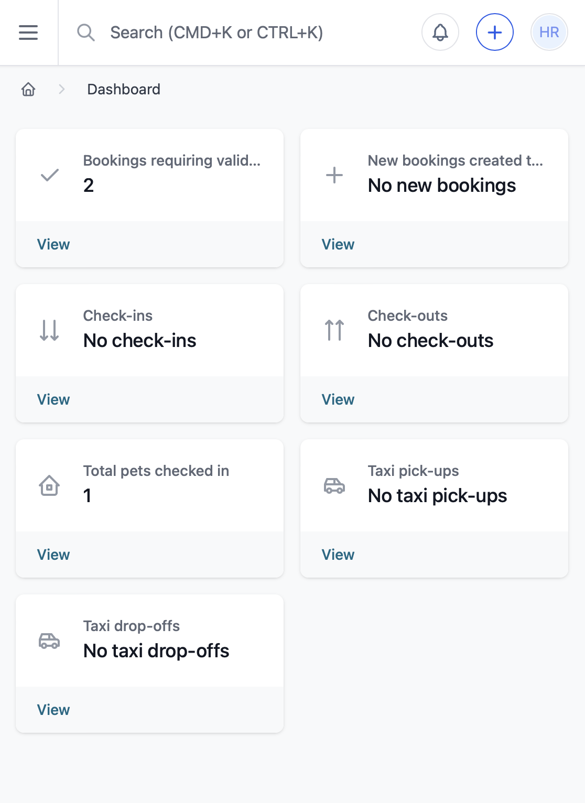This screenshot has width=585, height=803.
Task: View total pets checked in
Action: tap(53, 555)
